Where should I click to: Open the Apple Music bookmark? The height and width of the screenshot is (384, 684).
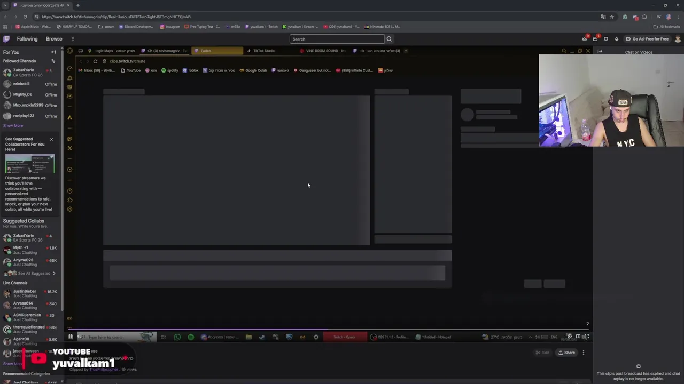pyautogui.click(x=33, y=27)
